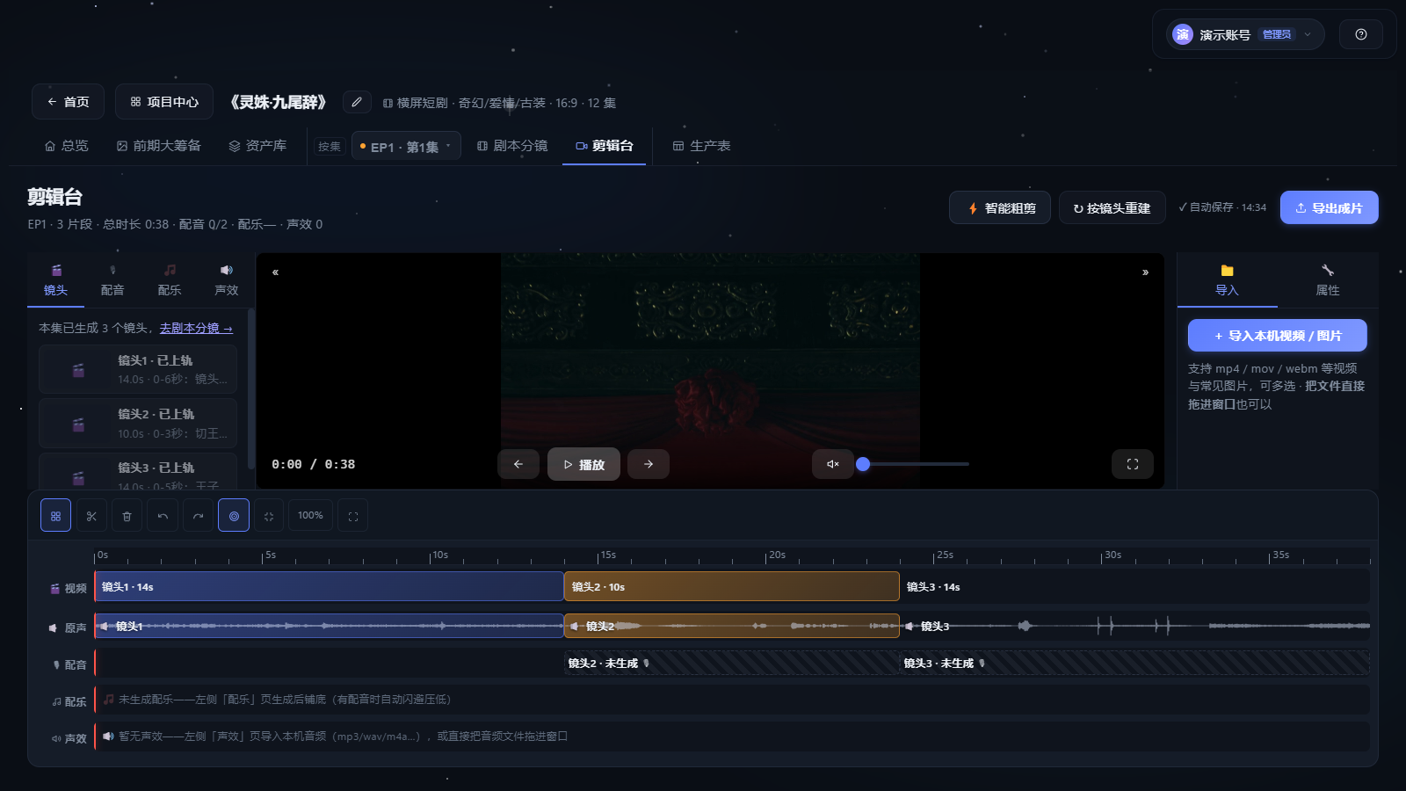The height and width of the screenshot is (791, 1406).
Task: Toggle the preview mute speaker
Action: pyautogui.click(x=833, y=464)
